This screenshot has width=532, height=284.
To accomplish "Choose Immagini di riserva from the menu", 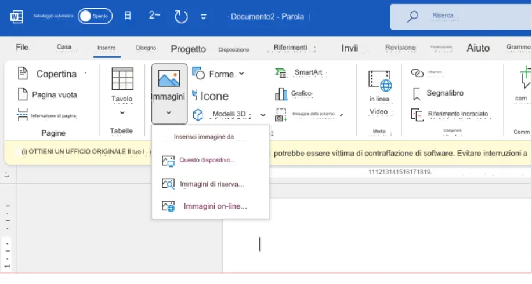I will (x=211, y=184).
